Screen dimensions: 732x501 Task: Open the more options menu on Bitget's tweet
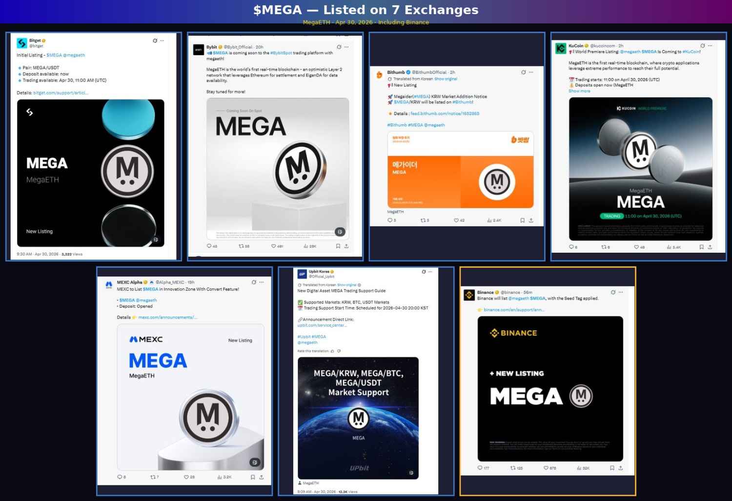pos(163,41)
